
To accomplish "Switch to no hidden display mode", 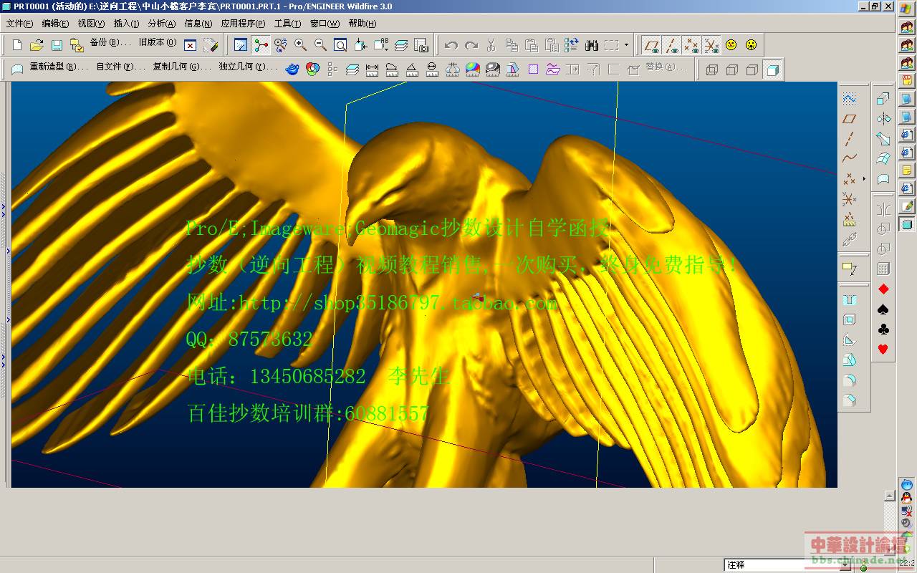I will (752, 70).
